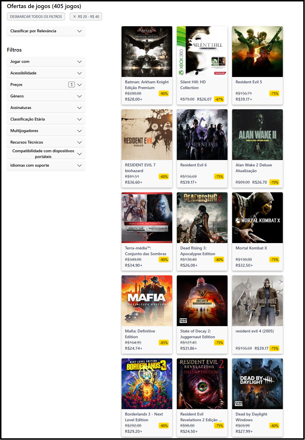Click the -60% badge on RESIDENT EVIL 7
The height and width of the screenshot is (440, 305).
tap(164, 177)
